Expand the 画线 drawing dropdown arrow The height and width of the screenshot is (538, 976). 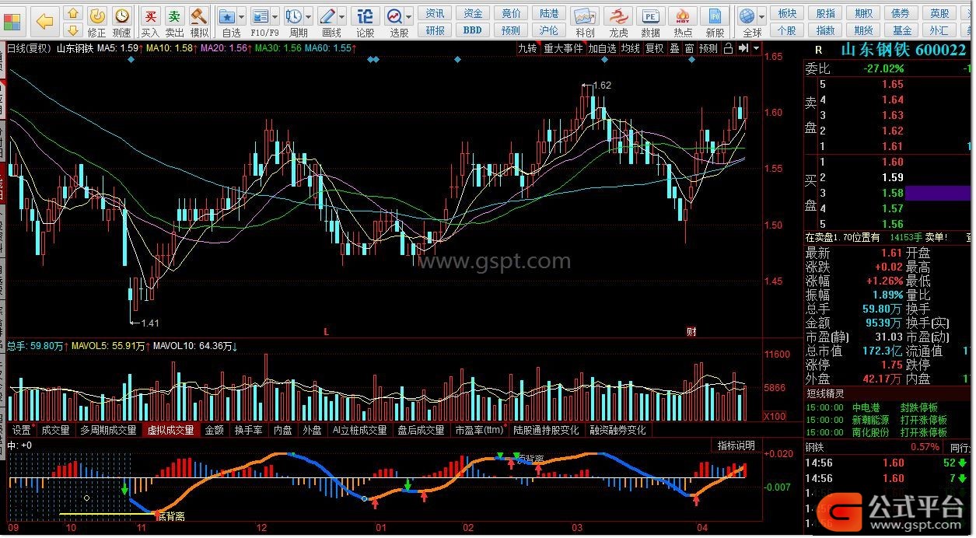(x=343, y=16)
